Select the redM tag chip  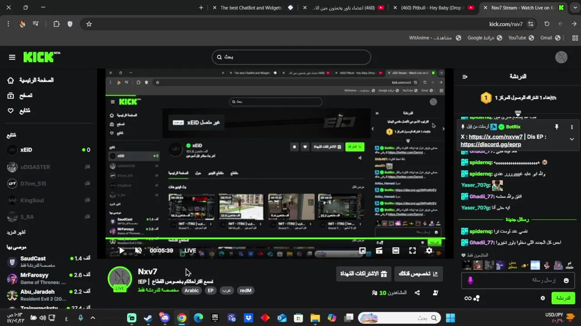(x=246, y=291)
